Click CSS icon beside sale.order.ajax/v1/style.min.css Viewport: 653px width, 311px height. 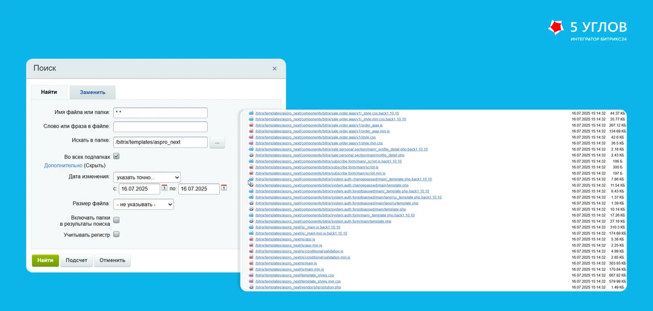(x=251, y=143)
